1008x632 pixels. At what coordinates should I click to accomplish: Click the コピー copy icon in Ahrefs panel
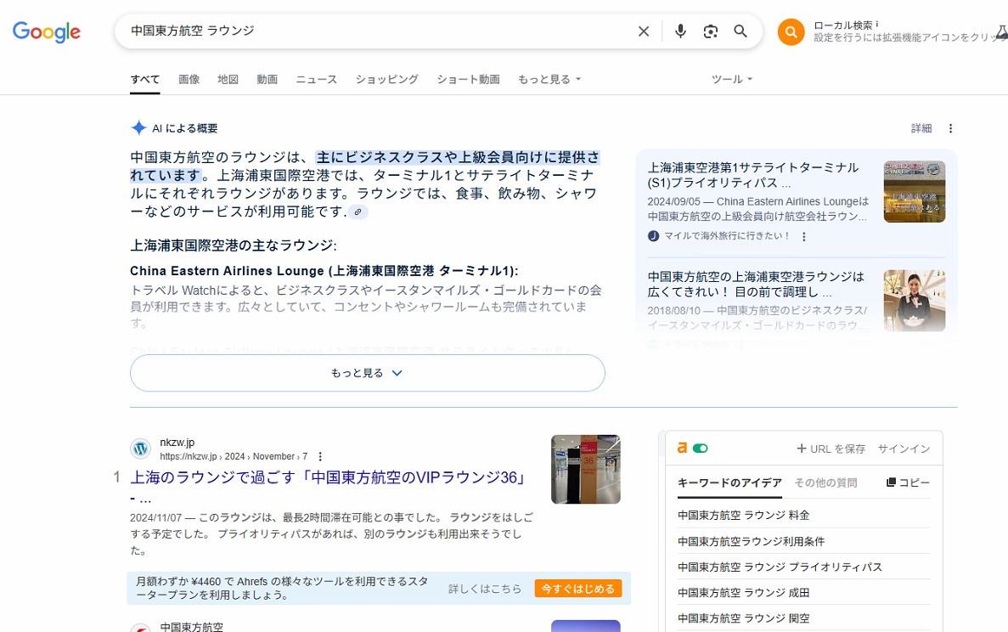(x=891, y=482)
